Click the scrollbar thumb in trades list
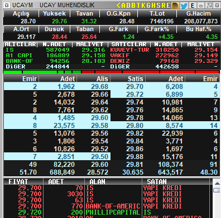 (x=217, y=190)
